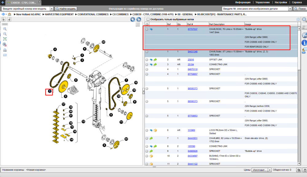Click the expand-right panel icon above diagram

9,19
